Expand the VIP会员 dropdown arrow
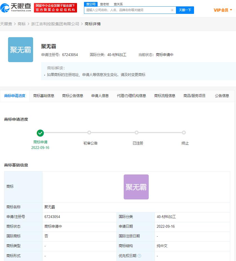Viewport: 236px width, 261px height. click(x=231, y=10)
